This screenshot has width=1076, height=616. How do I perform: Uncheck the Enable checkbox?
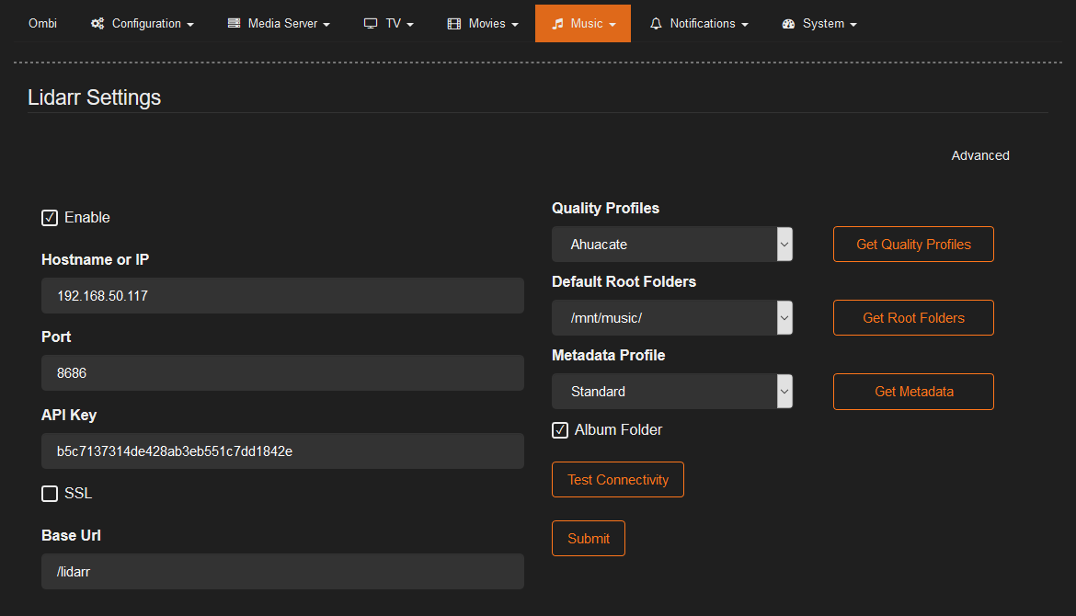pos(50,218)
